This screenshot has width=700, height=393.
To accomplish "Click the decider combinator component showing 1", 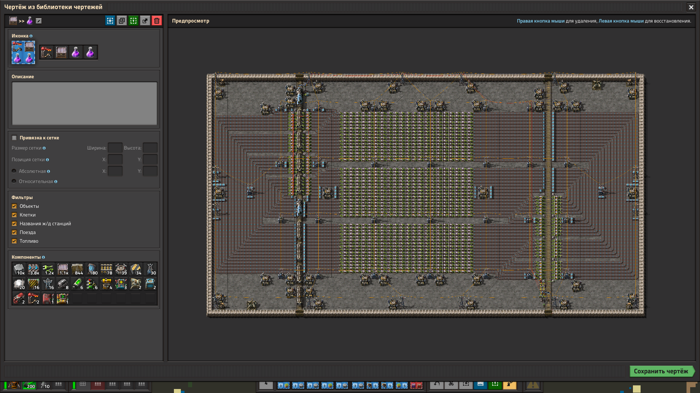I will (x=63, y=298).
